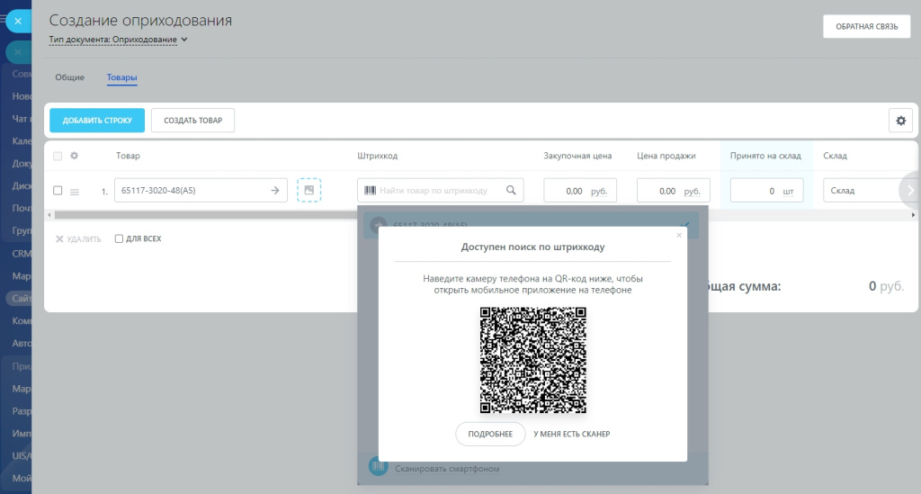The image size is (921, 494).
Task: Click the smartphone scan barcode icon
Action: [x=378, y=467]
